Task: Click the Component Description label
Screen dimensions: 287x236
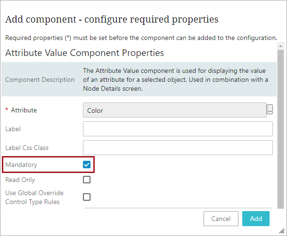Action: pyautogui.click(x=40, y=79)
